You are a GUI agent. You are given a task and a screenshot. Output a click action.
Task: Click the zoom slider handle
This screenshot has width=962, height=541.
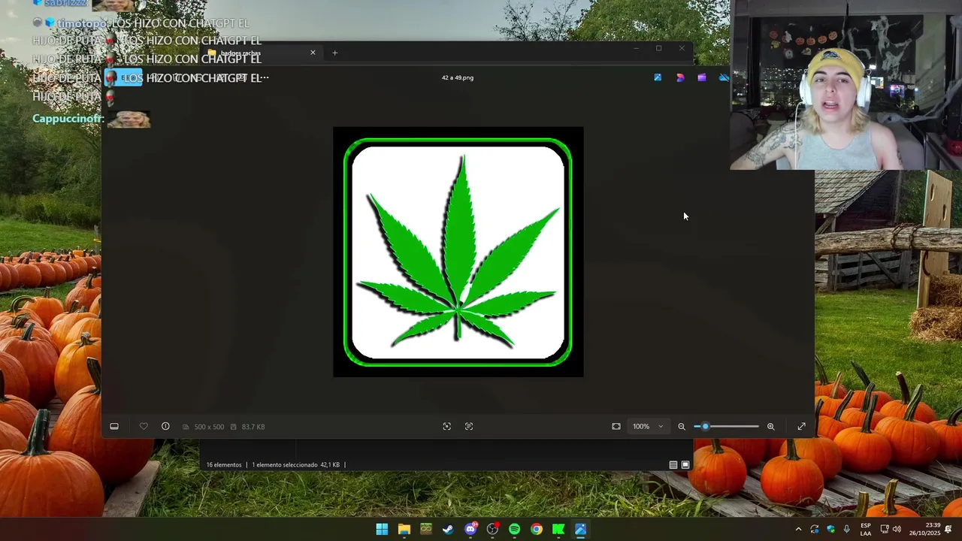[705, 426]
